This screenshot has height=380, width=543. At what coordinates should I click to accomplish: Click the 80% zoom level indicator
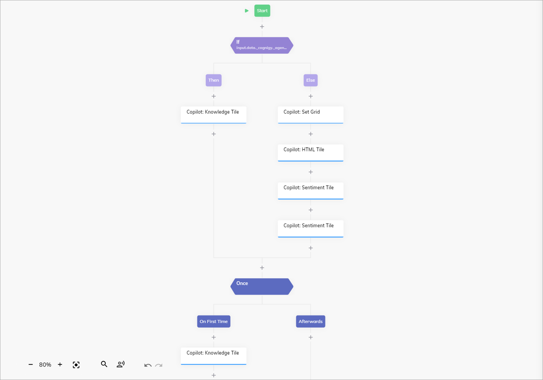point(45,365)
